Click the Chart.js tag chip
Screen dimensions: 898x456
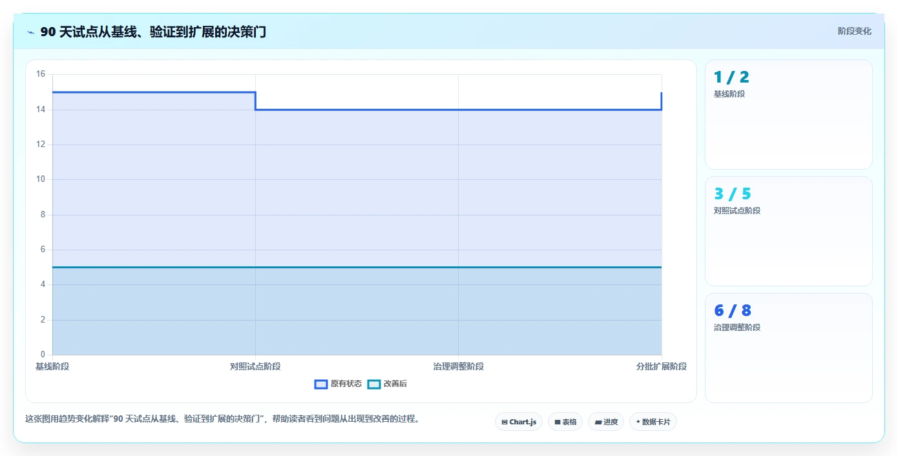[519, 422]
